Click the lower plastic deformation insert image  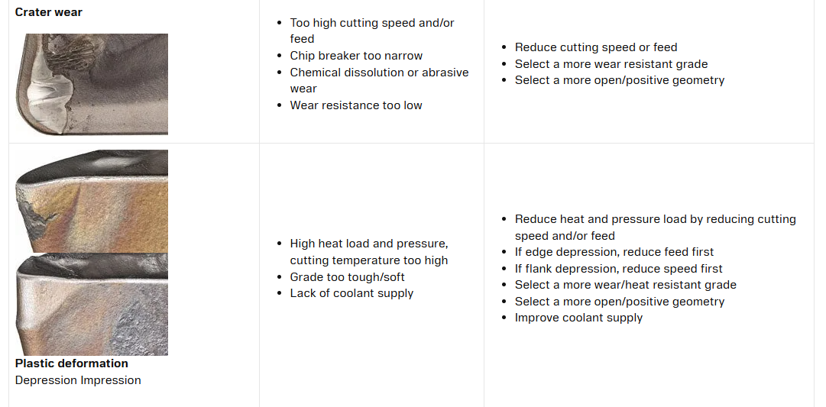(92, 305)
